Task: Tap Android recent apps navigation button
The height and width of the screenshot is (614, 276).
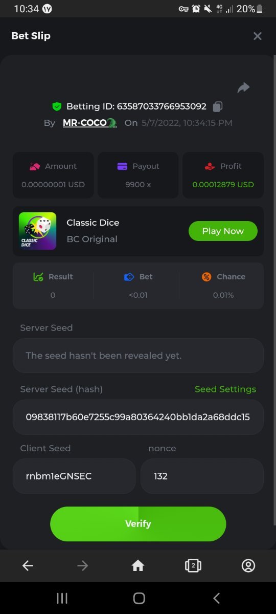Action: point(62,598)
